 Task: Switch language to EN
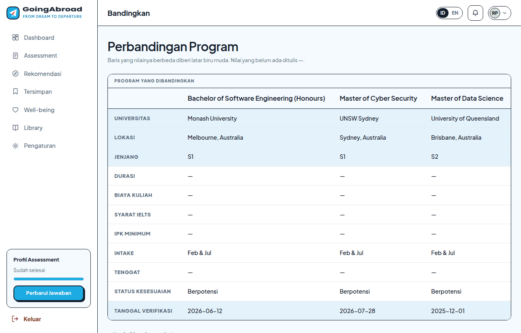tap(455, 13)
